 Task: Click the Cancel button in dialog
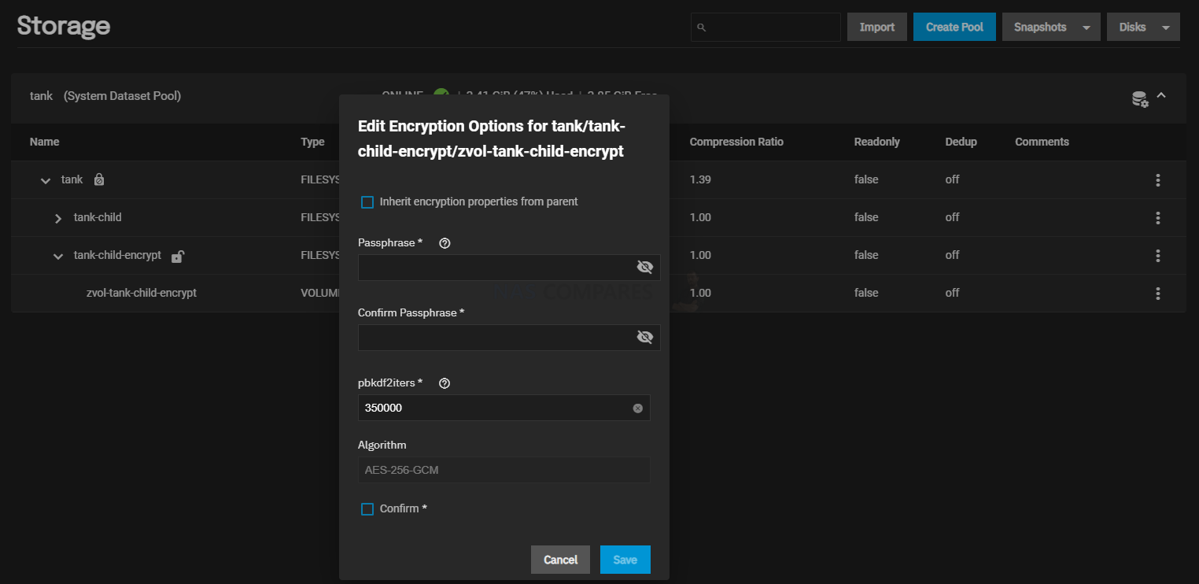(560, 560)
